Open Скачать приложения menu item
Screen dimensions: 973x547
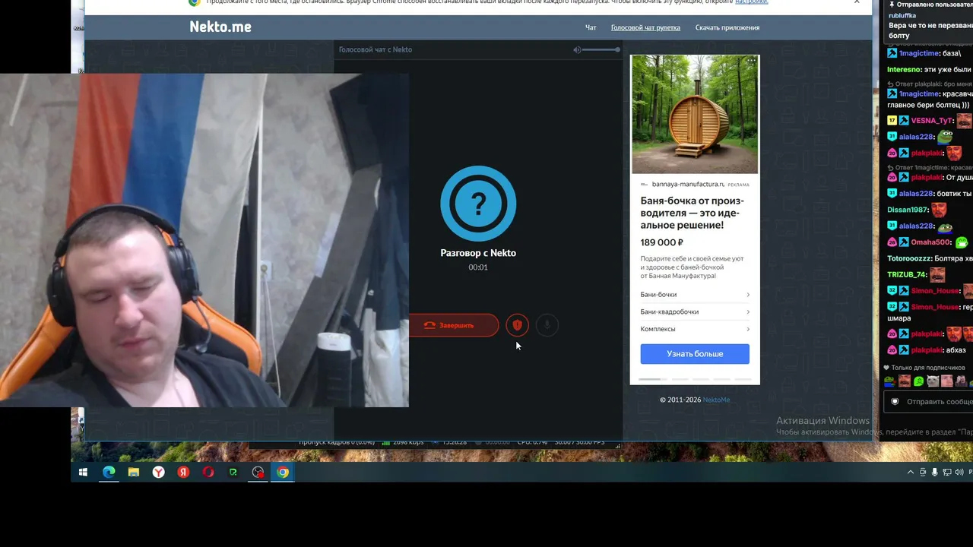coord(727,27)
